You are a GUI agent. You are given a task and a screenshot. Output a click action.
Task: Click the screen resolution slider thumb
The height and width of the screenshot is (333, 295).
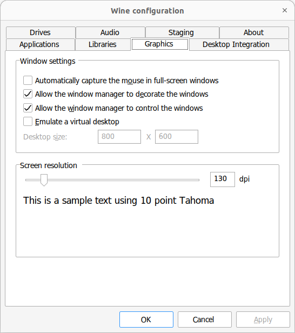(44, 180)
